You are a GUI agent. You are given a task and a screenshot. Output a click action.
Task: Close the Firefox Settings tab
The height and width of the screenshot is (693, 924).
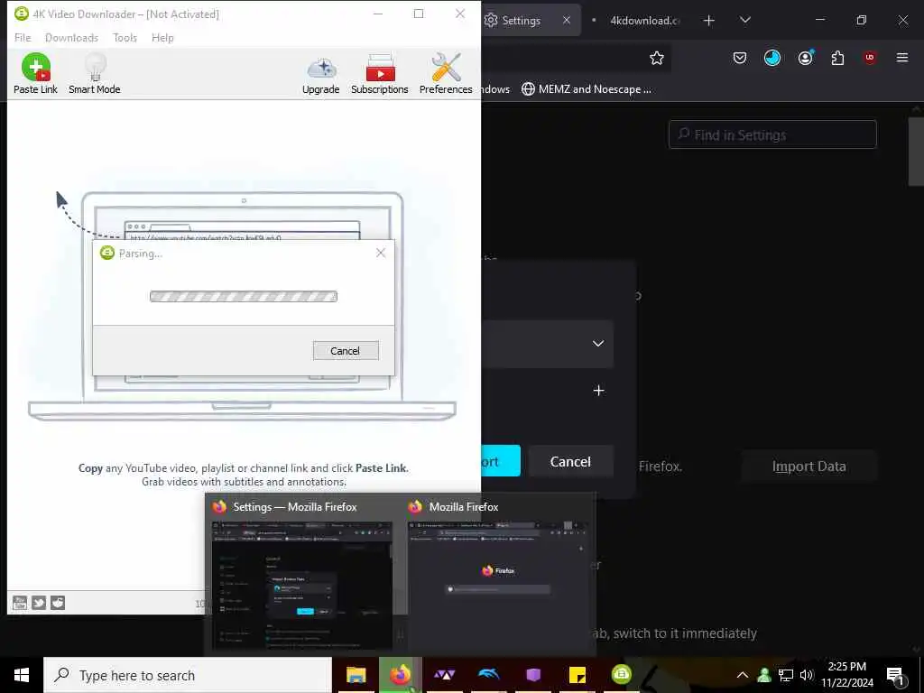pos(567,20)
